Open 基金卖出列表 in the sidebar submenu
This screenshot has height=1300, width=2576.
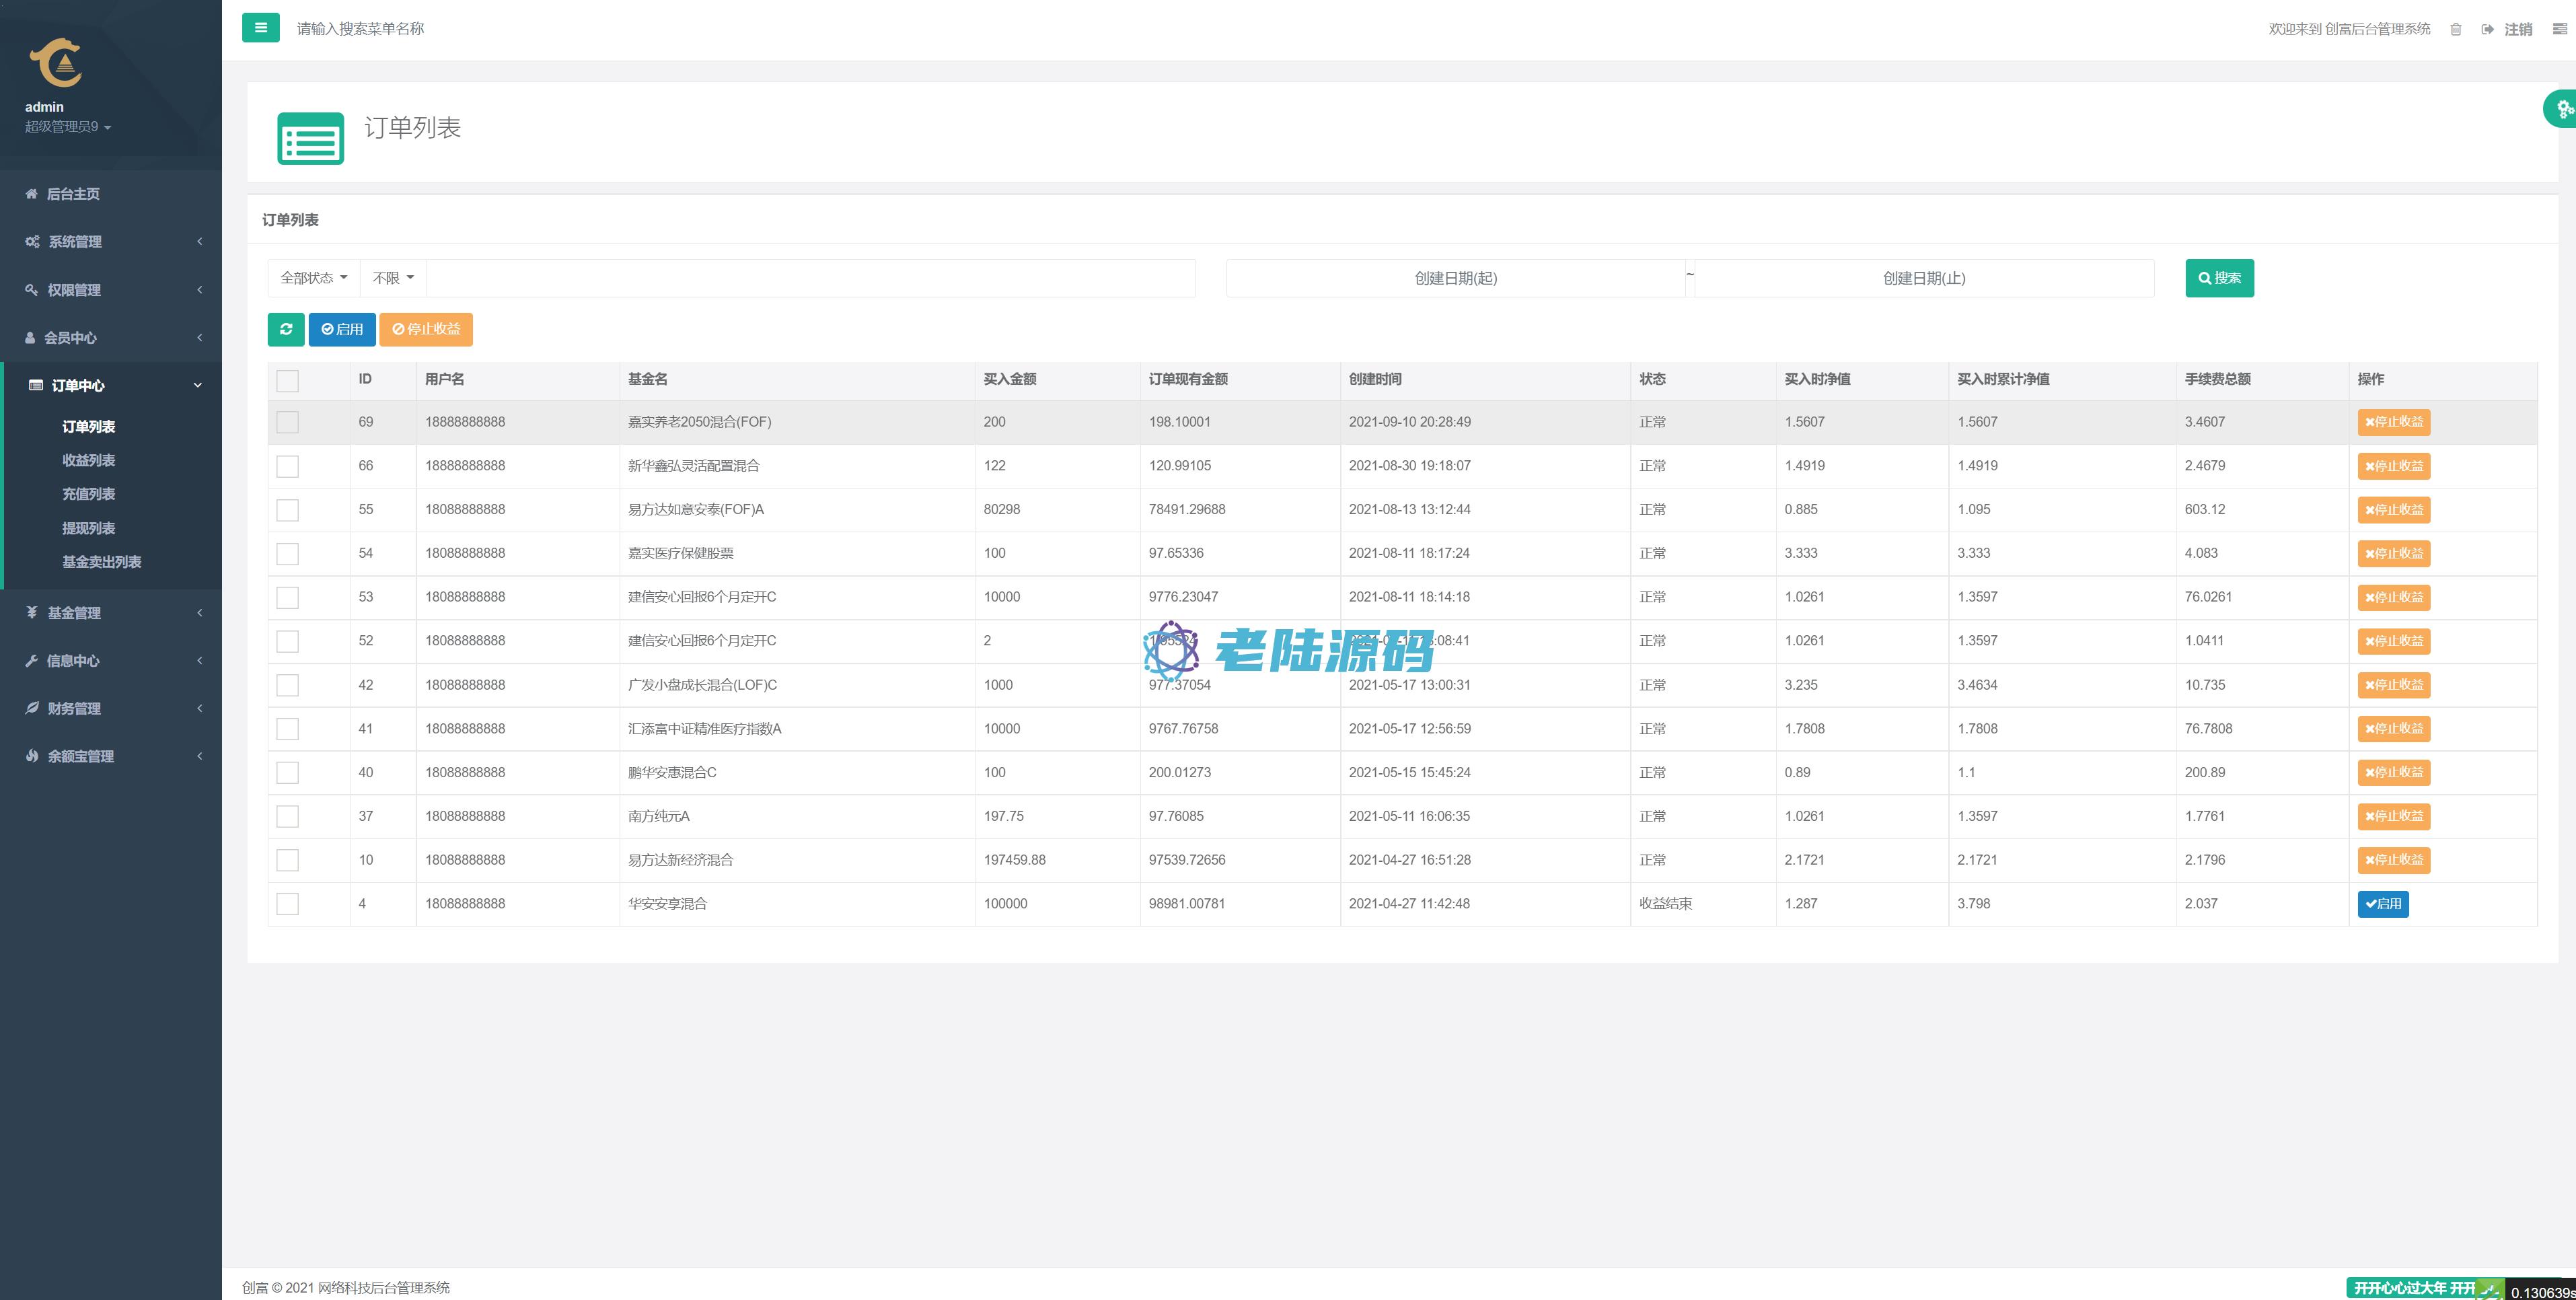click(x=101, y=562)
